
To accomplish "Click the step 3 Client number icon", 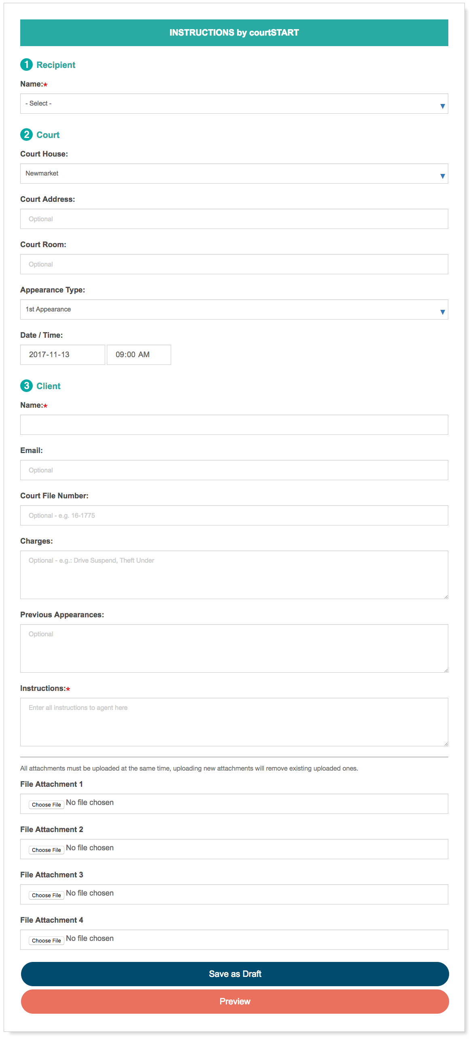I will (26, 386).
